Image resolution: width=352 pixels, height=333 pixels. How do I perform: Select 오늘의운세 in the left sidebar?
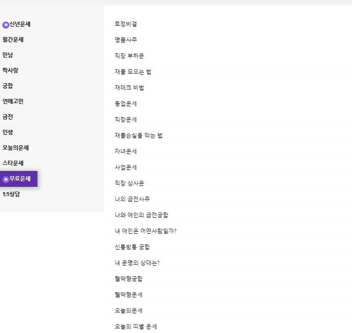(x=15, y=148)
